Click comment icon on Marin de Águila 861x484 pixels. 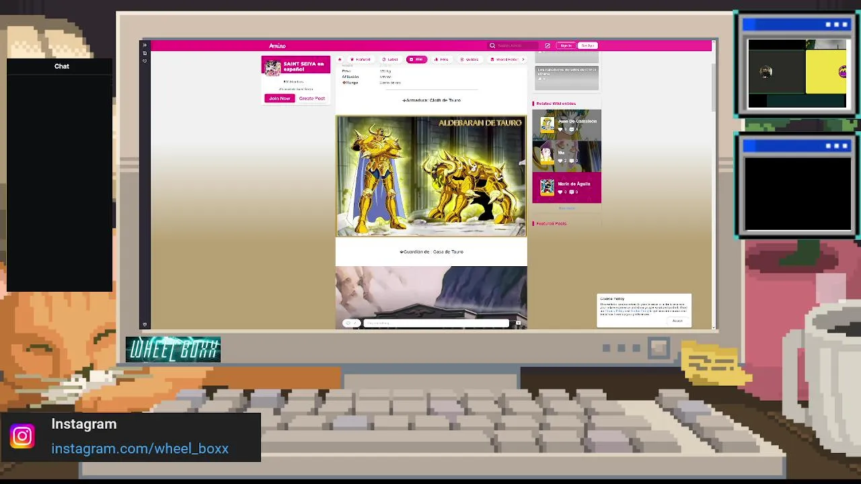572,192
